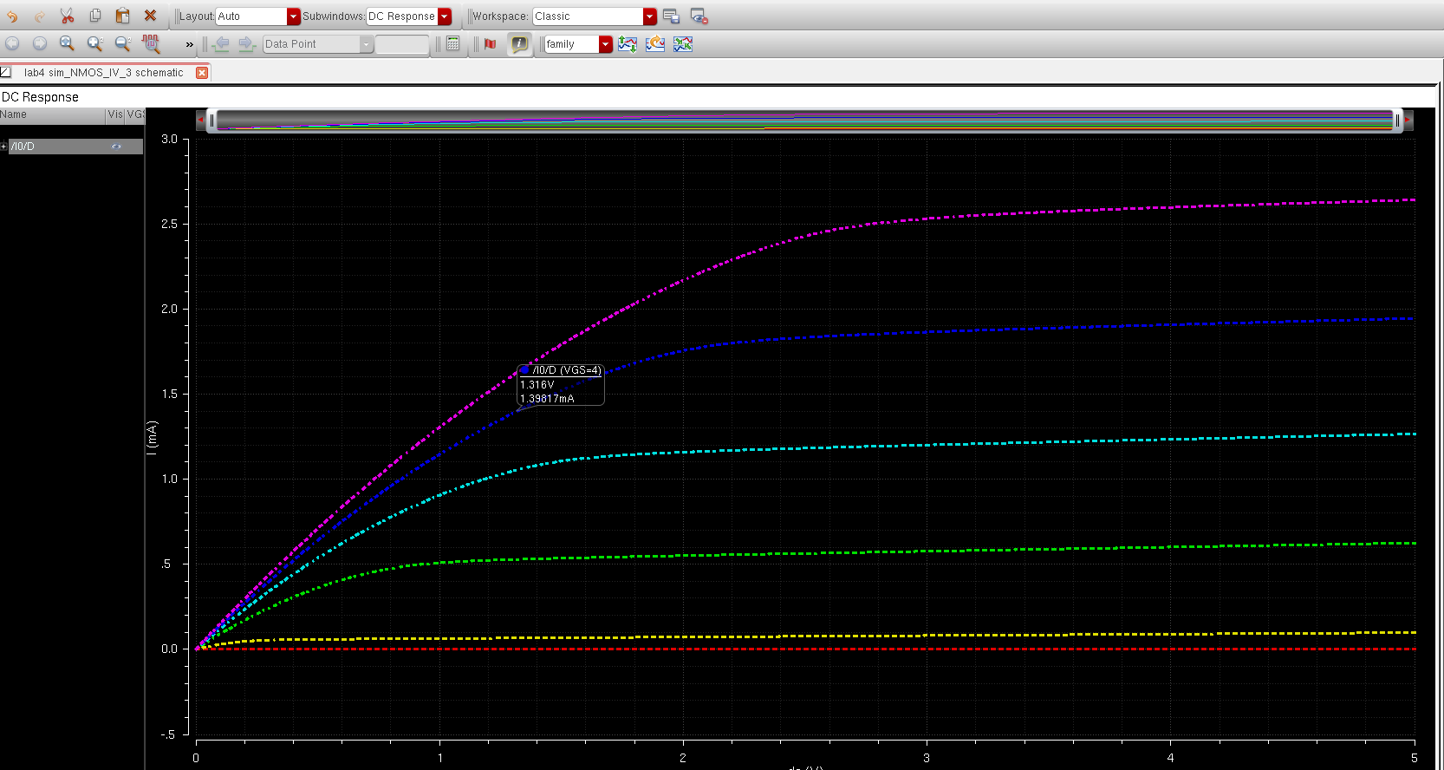Click the save workspace icon

(671, 16)
